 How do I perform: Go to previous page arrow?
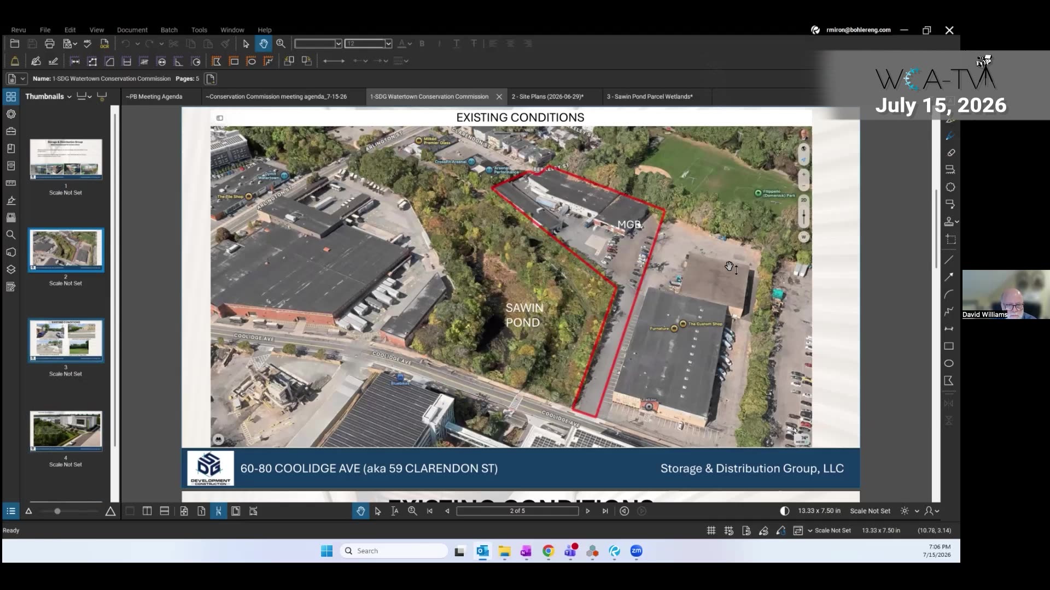coord(447,511)
